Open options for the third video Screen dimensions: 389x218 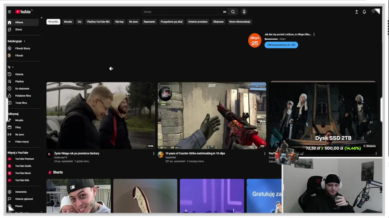[x=376, y=154]
